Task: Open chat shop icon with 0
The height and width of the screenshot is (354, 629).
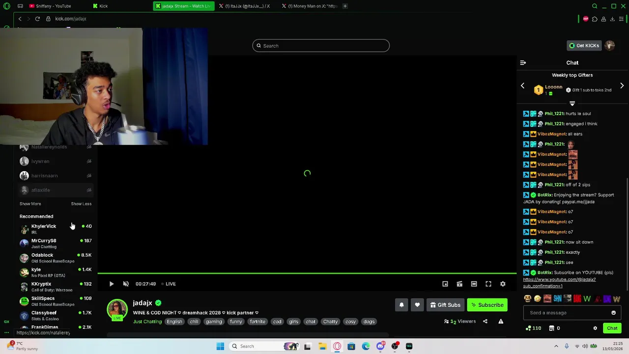Action: coord(554,328)
